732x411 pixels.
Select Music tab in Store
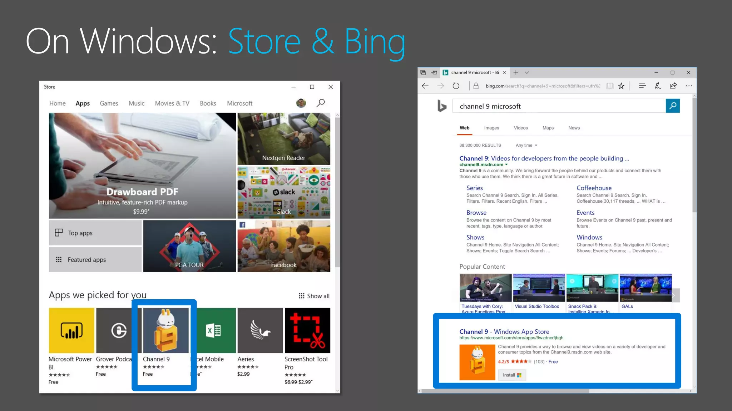[x=137, y=103]
